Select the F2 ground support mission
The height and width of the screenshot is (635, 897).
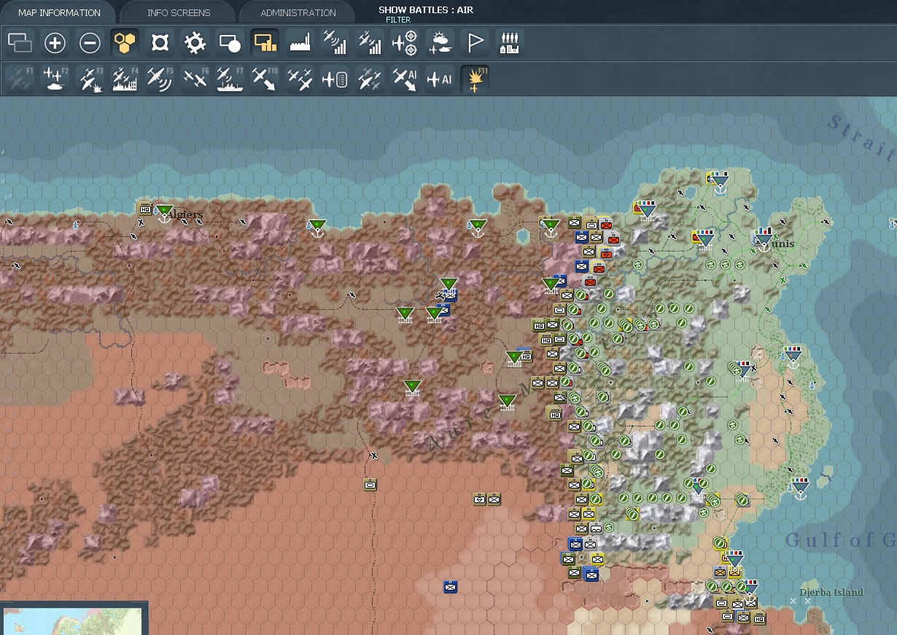(55, 78)
